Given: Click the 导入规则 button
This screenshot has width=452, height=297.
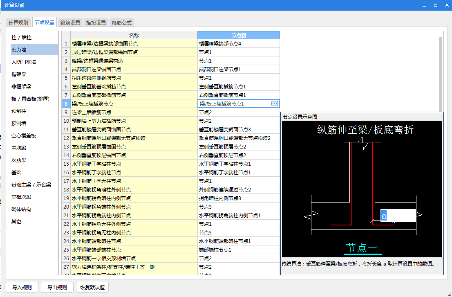Looking at the screenshot, I should [x=22, y=287].
